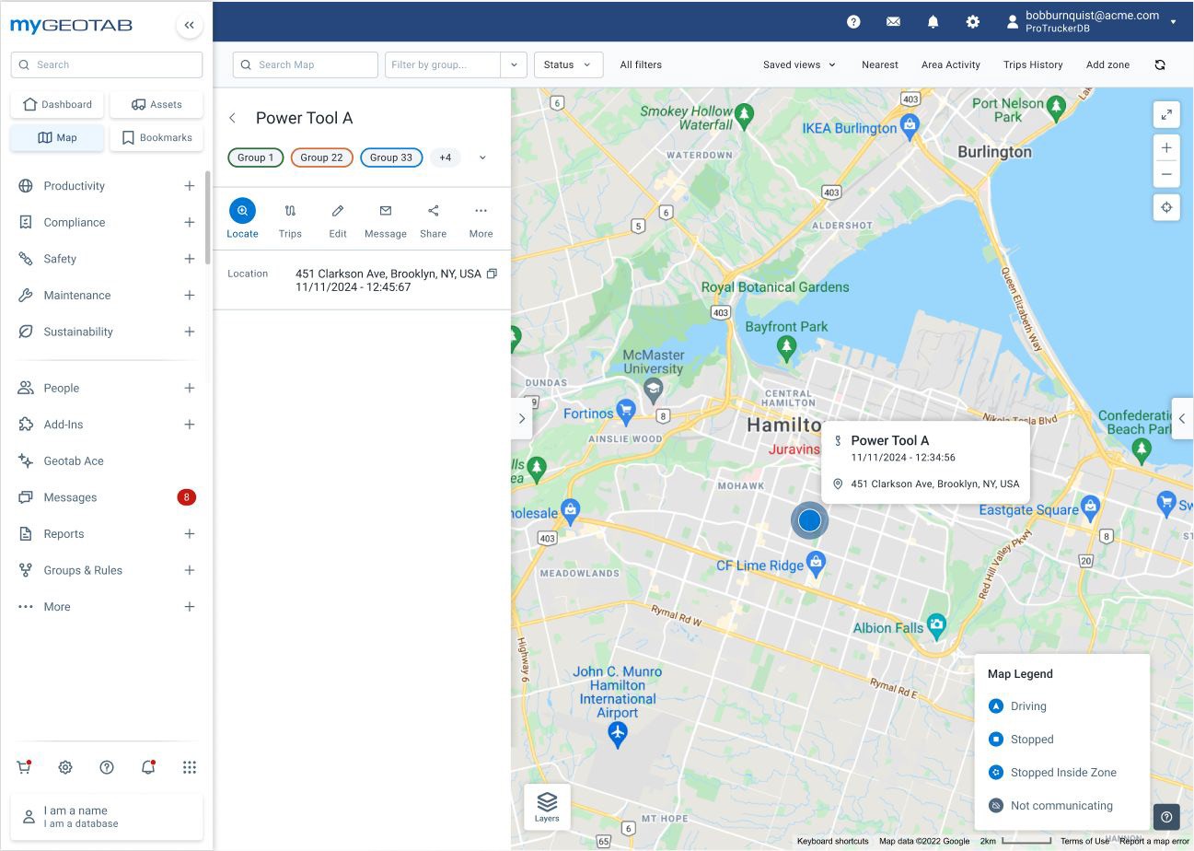Open the Saved views dropdown
The height and width of the screenshot is (851, 1194).
(x=799, y=64)
